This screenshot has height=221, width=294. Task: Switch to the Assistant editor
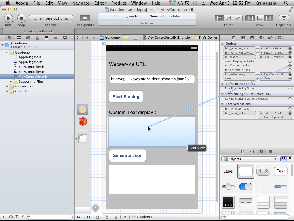point(229,18)
